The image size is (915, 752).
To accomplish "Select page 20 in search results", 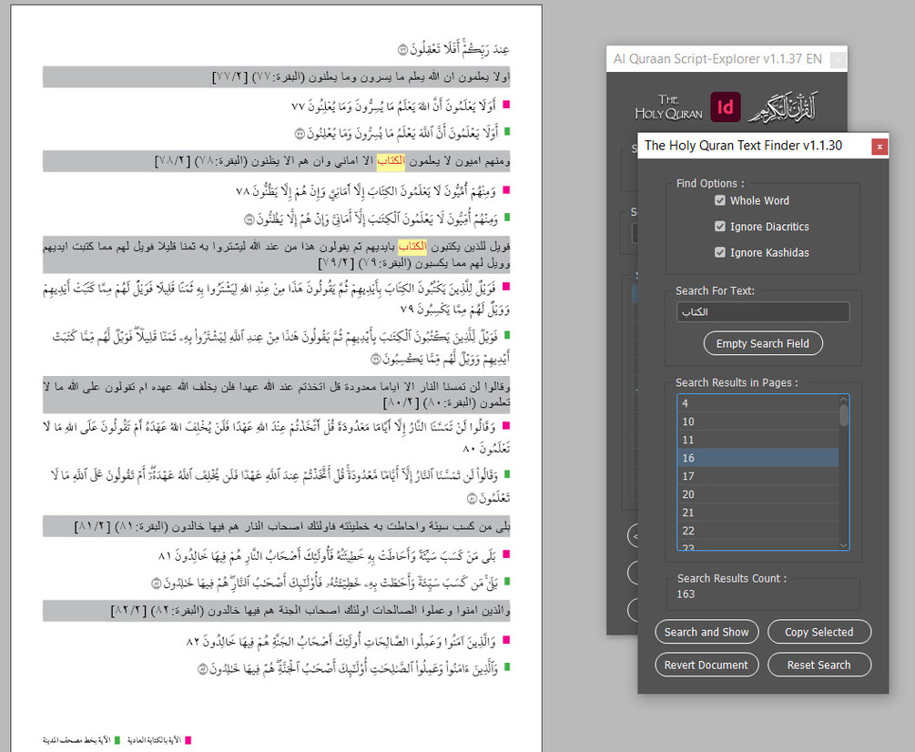I will 758,494.
